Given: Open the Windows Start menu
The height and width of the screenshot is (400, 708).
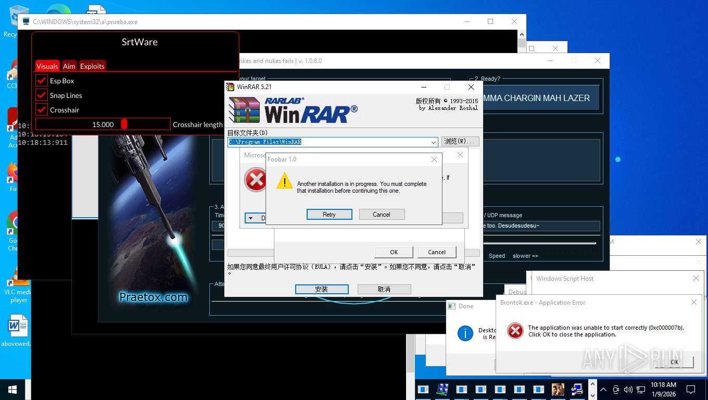Looking at the screenshot, I should 12,389.
